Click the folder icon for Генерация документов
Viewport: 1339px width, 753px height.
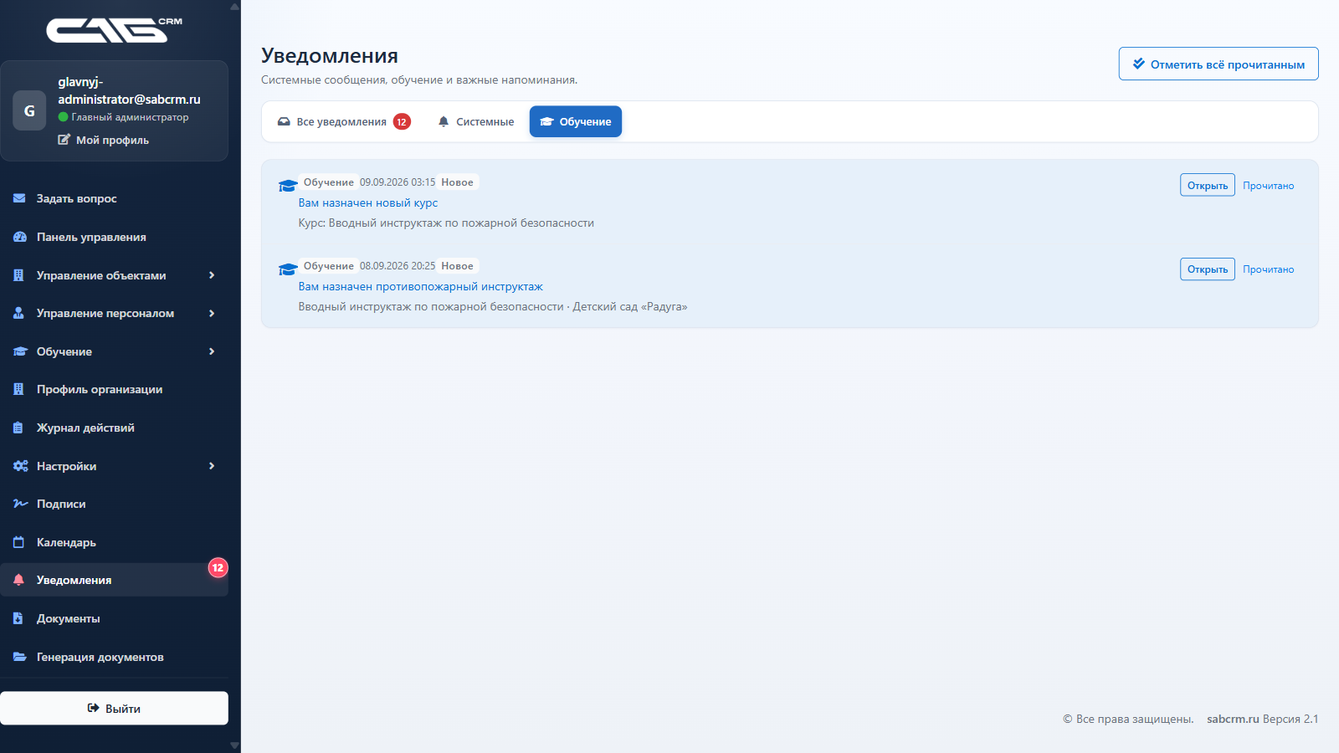pos(19,657)
